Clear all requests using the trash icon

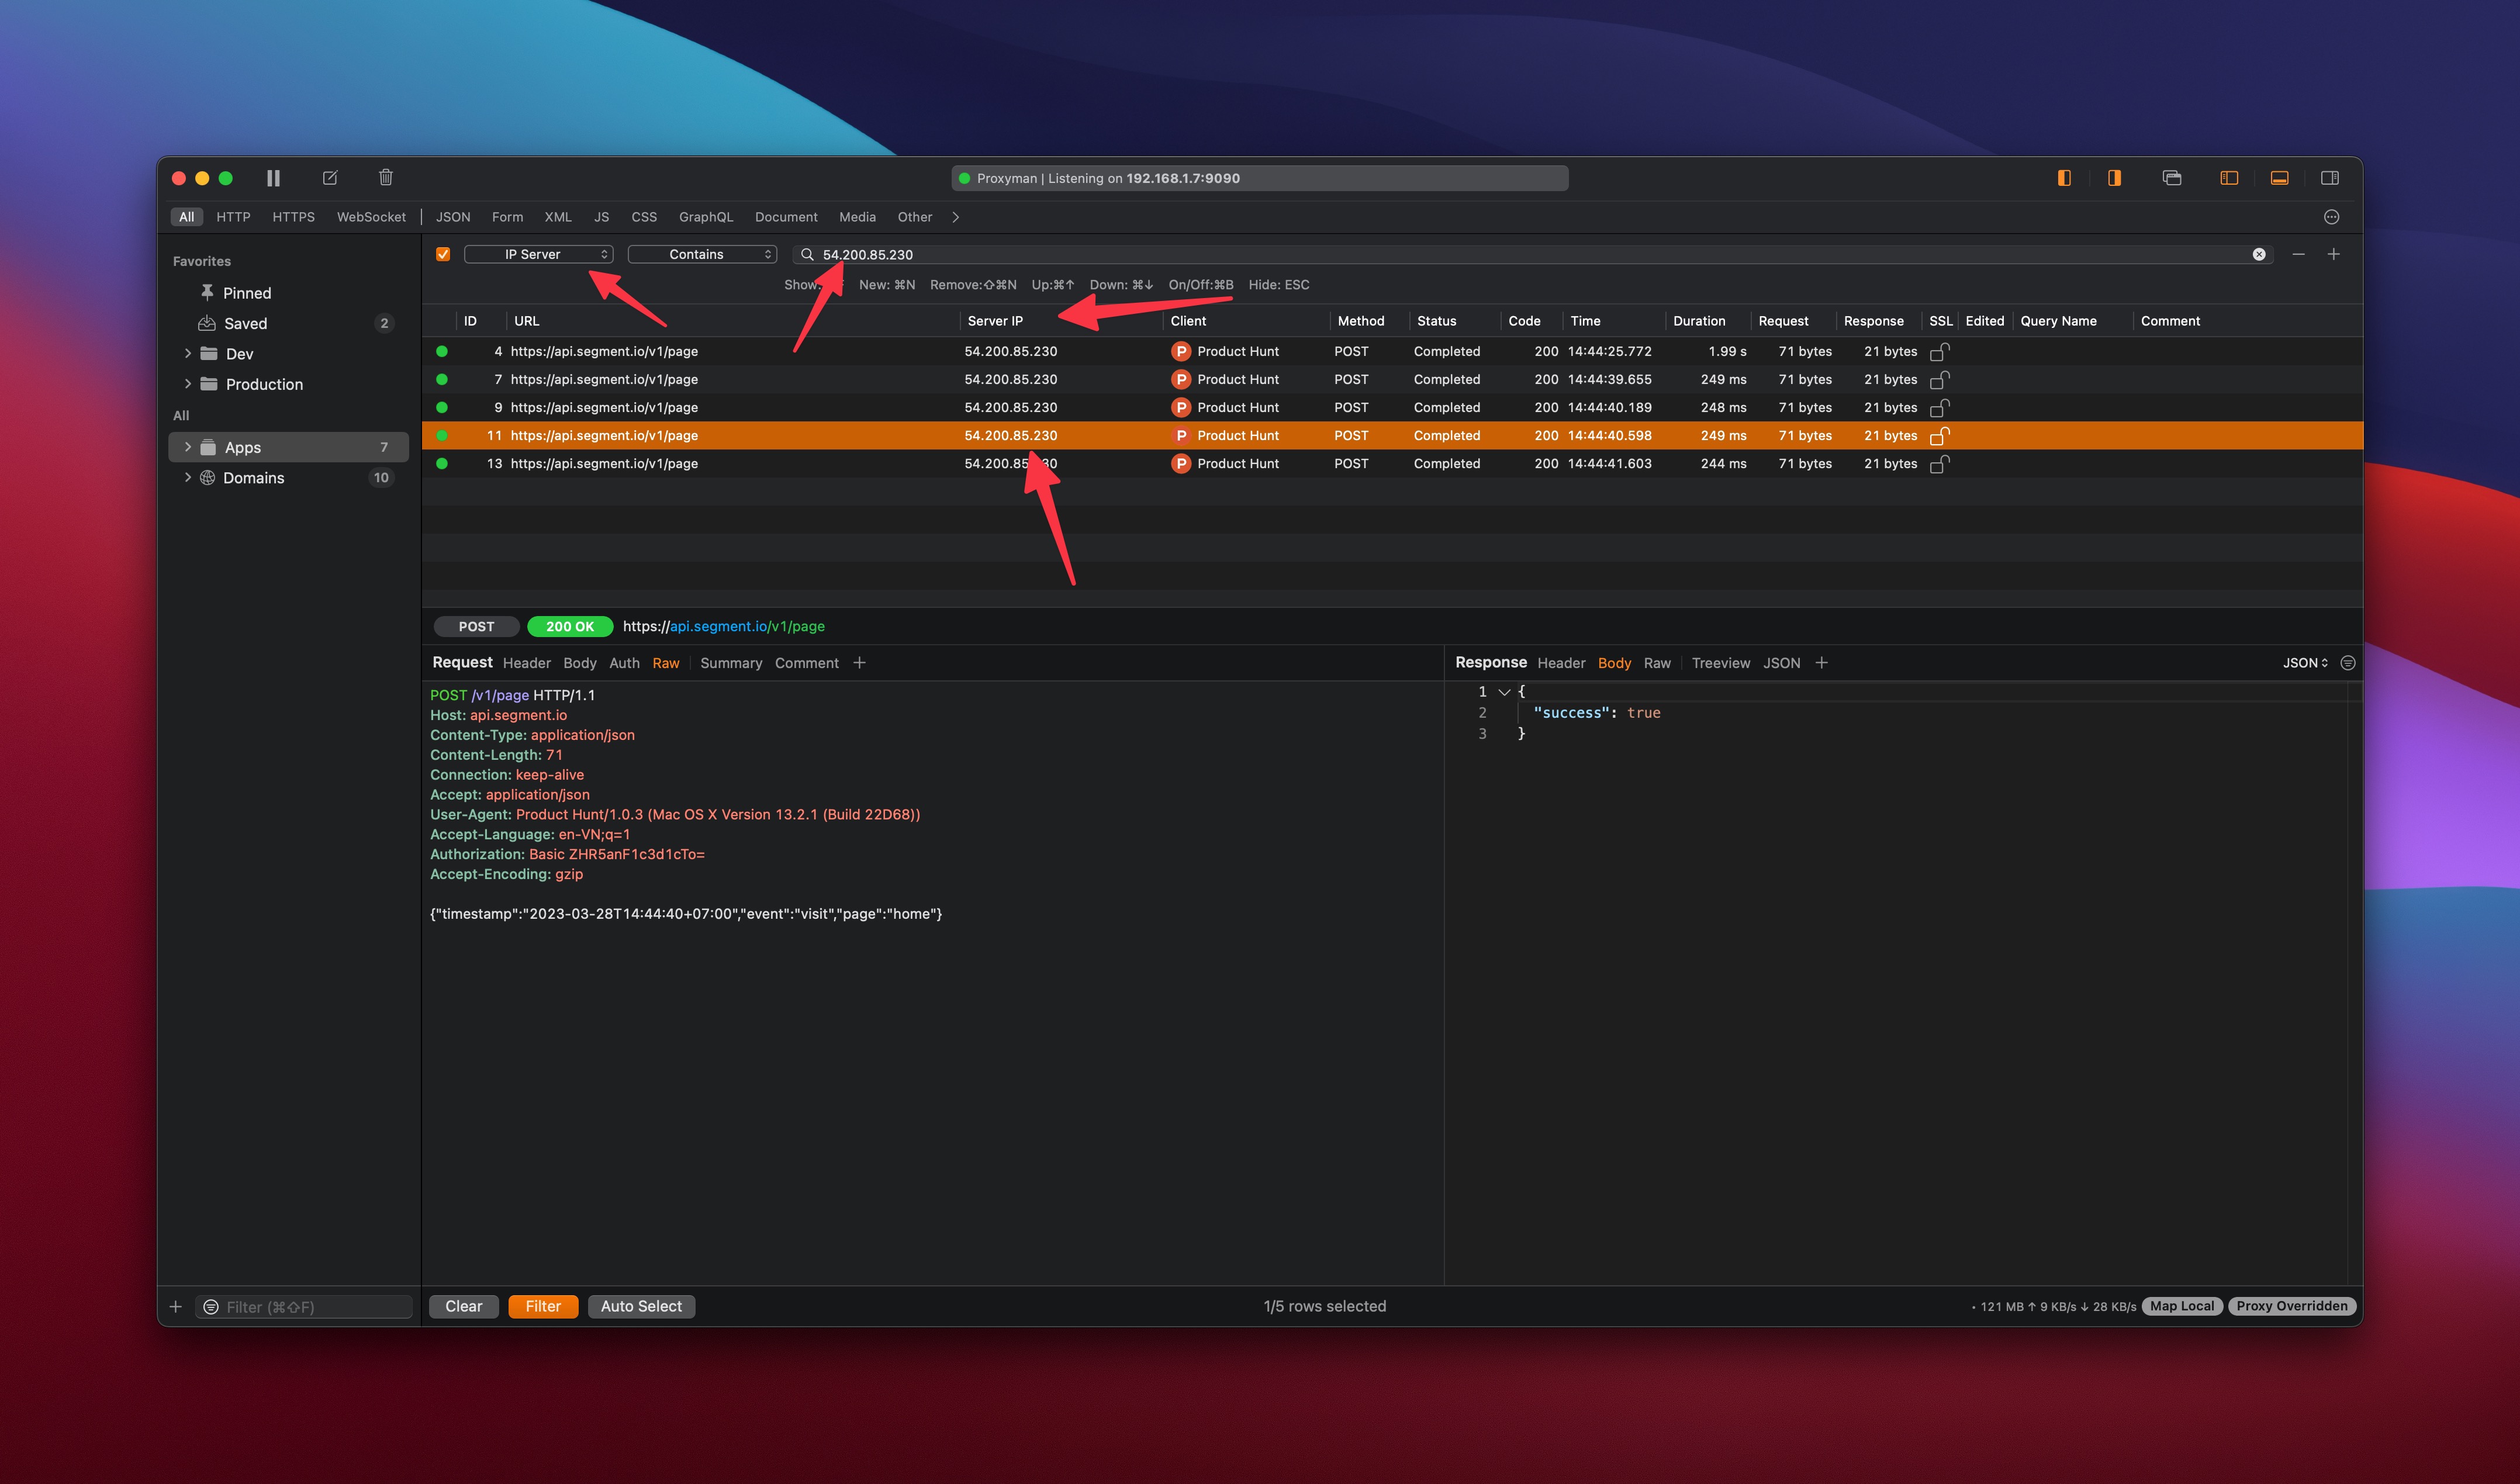tap(385, 177)
